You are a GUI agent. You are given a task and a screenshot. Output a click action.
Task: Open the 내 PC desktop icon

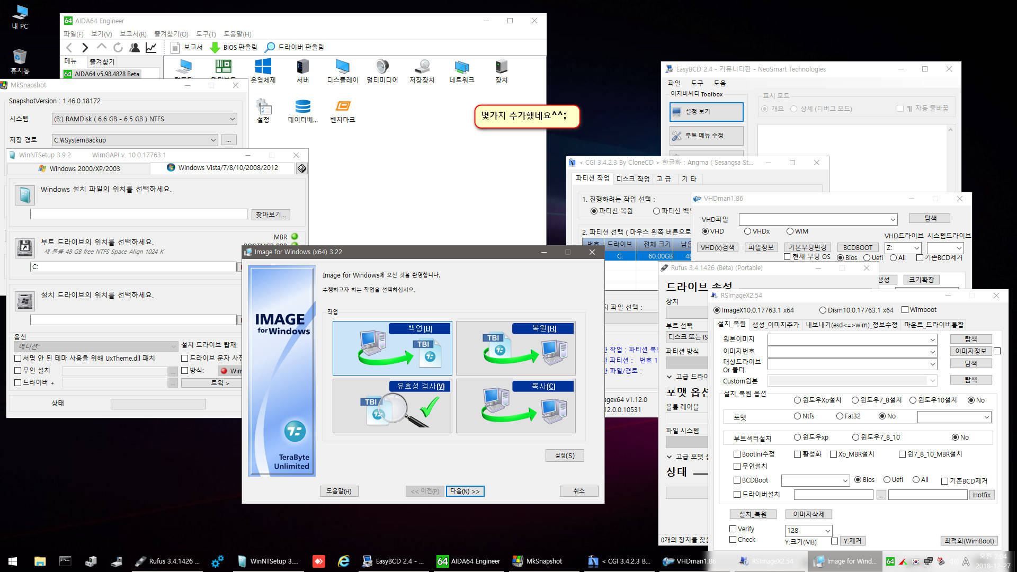[20, 17]
